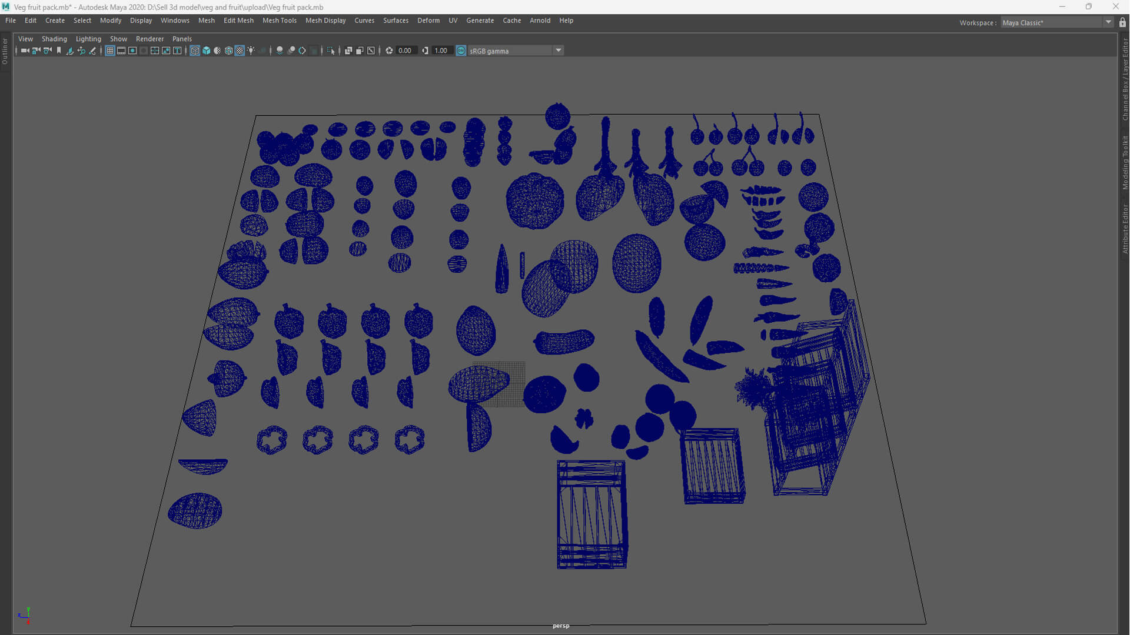The height and width of the screenshot is (635, 1130).
Task: Click the Exposure icon
Action: (389, 51)
